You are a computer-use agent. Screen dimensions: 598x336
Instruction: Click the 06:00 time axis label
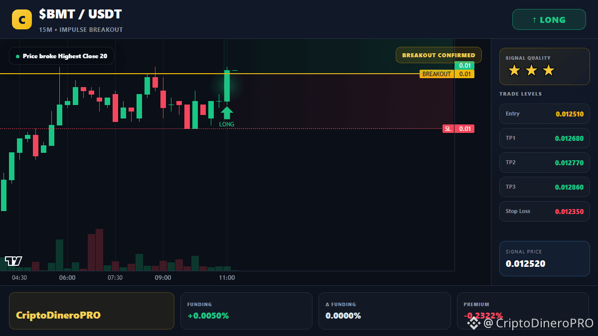[67, 278]
